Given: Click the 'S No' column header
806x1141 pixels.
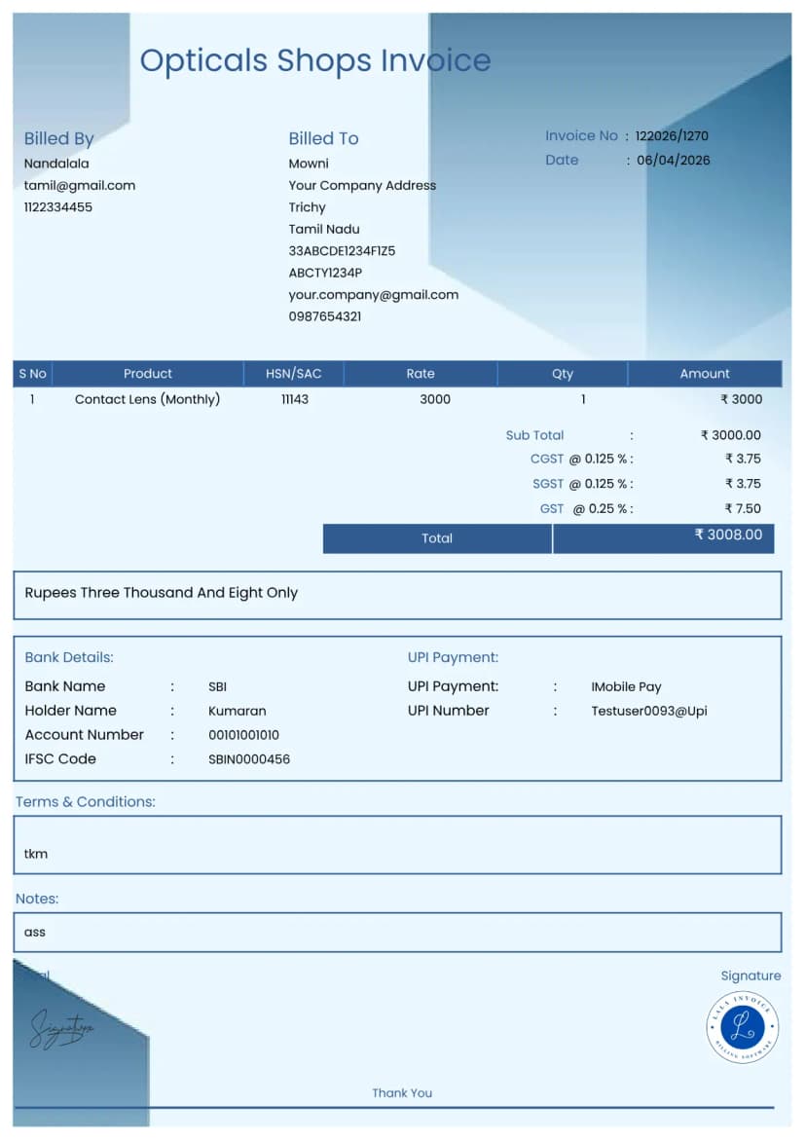Looking at the screenshot, I should click(33, 373).
